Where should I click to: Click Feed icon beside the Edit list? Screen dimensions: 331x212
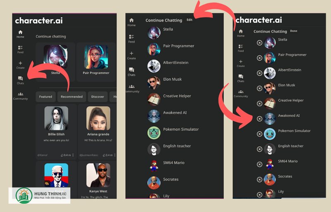pyautogui.click(x=131, y=37)
